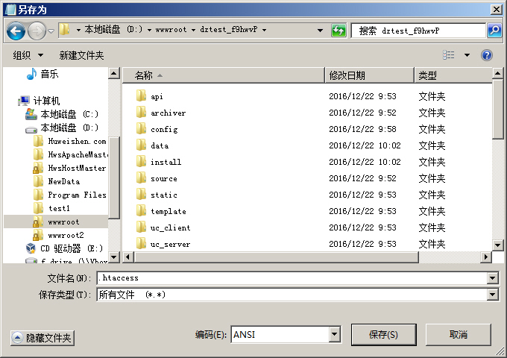507x358 pixels.
Task: Click the horizontal scrollbar right arrow
Action: tap(485, 257)
